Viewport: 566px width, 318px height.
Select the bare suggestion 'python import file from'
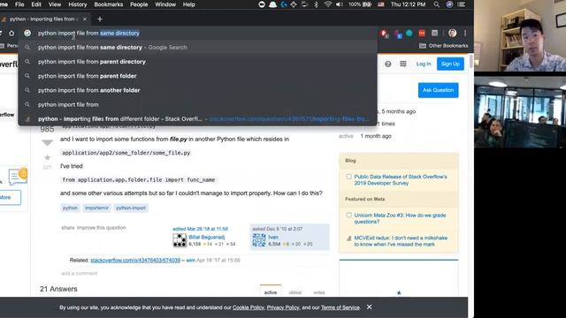(x=198, y=104)
